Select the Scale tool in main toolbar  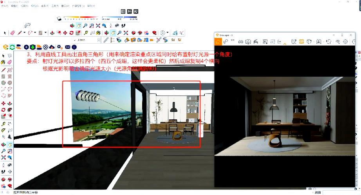(x=78, y=33)
